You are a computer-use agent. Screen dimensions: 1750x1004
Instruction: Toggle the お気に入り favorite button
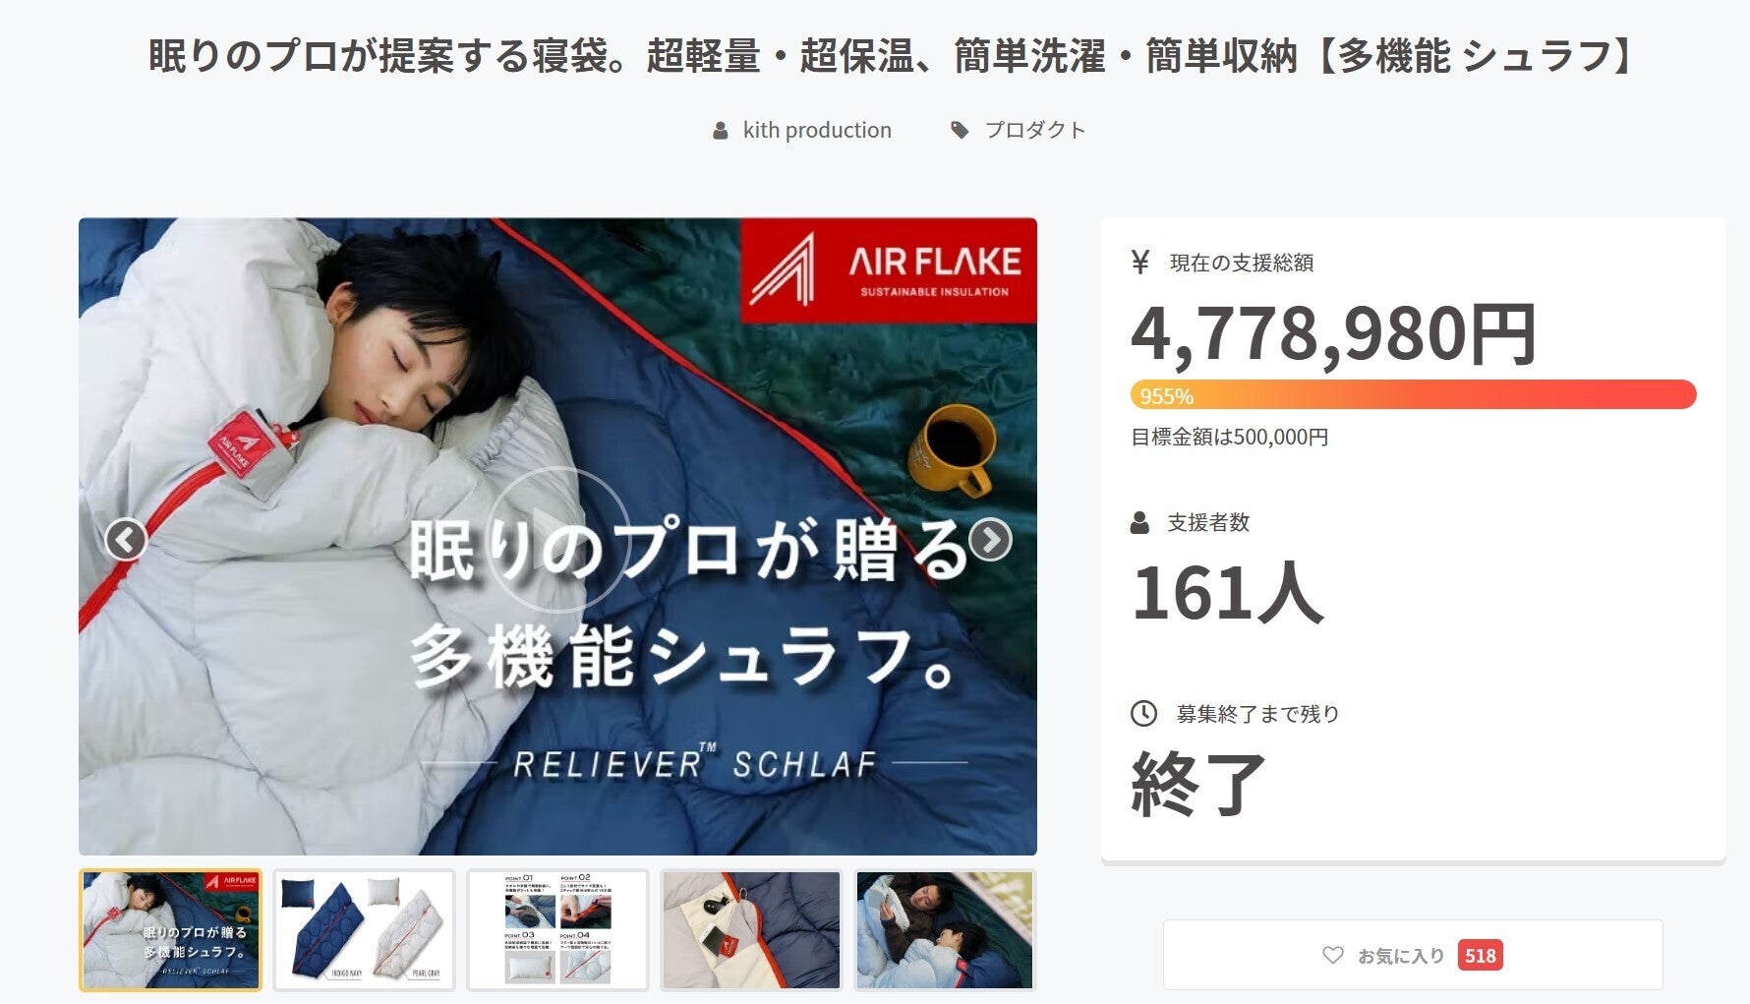1413,955
